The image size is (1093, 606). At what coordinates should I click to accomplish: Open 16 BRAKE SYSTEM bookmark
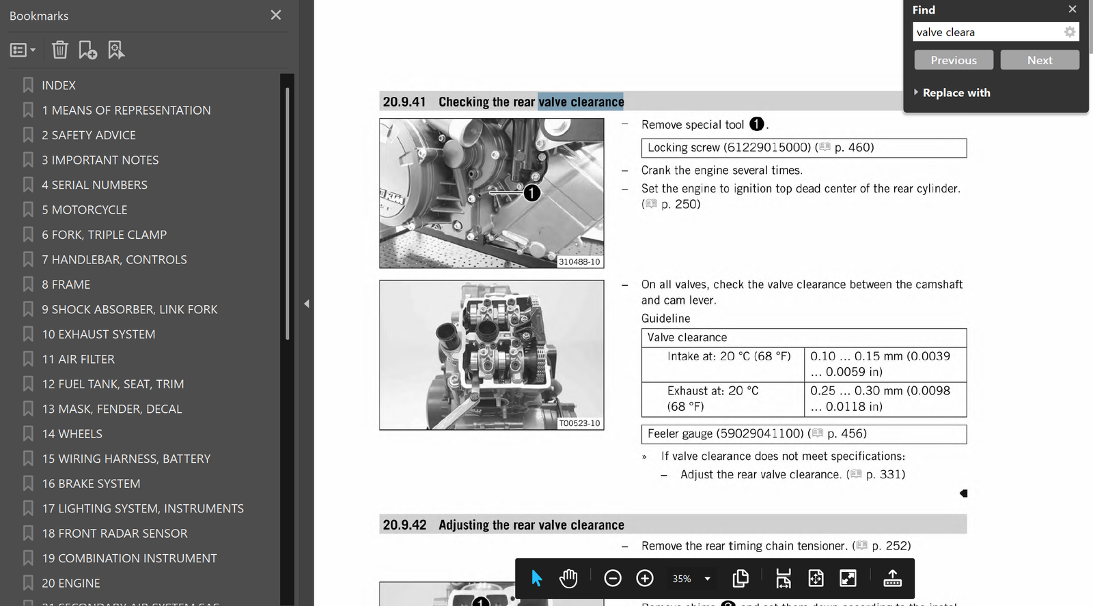92,484
